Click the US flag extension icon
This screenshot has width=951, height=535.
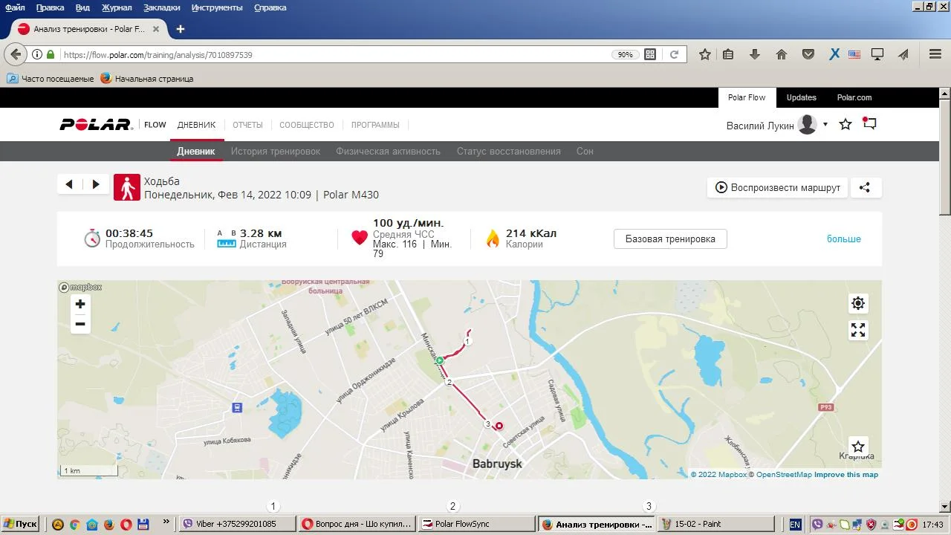click(854, 54)
